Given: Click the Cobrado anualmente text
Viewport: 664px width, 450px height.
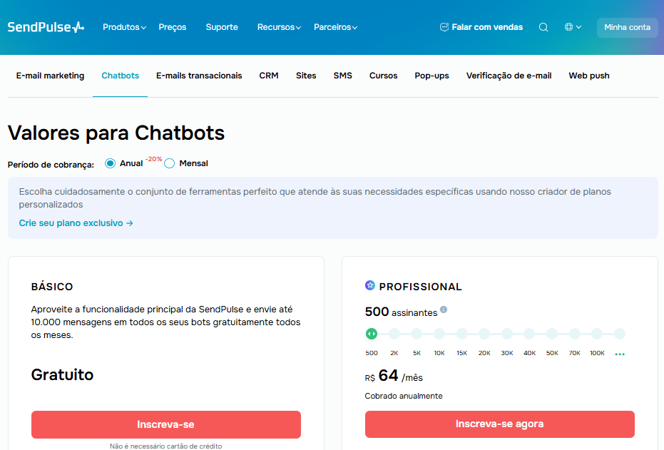Looking at the screenshot, I should [404, 396].
